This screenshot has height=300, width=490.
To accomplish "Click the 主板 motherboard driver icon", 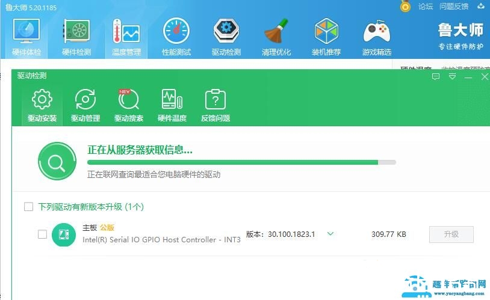I will tap(64, 234).
